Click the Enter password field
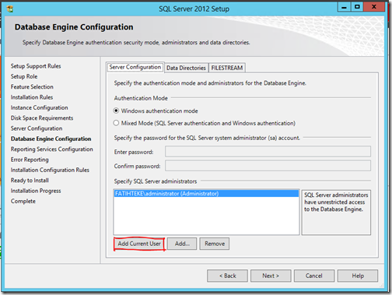 pyautogui.click(x=268, y=152)
